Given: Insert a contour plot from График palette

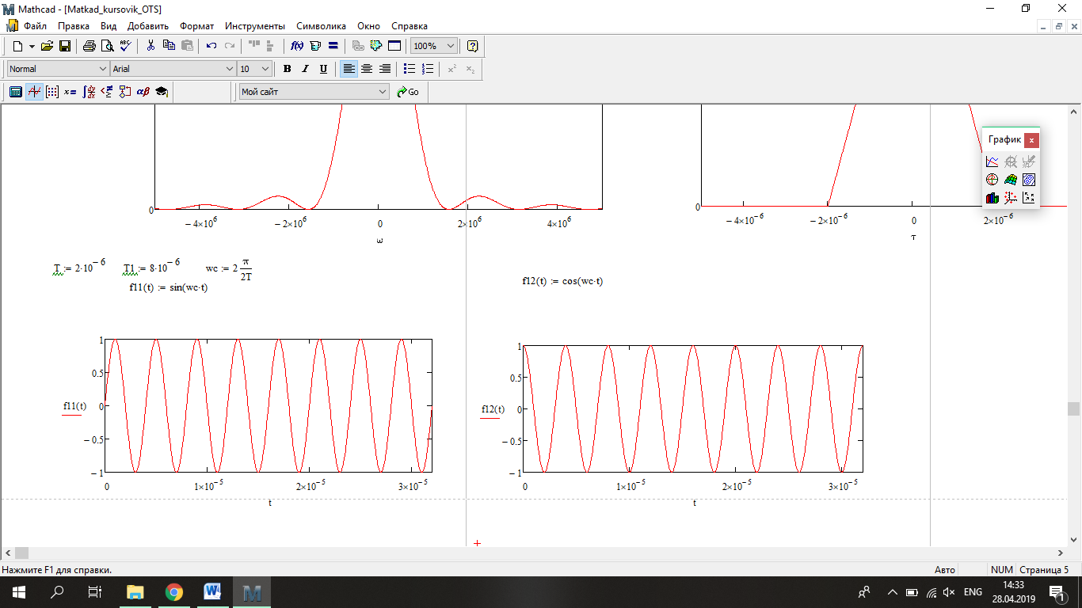Looking at the screenshot, I should 1028,180.
